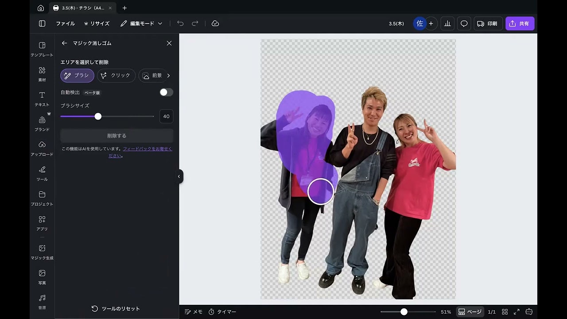Expand the 編集モード dropdown

tap(141, 23)
